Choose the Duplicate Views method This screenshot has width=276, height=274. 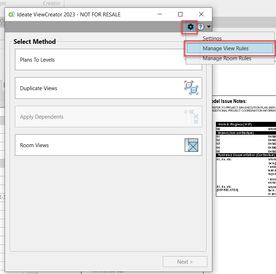(108, 88)
